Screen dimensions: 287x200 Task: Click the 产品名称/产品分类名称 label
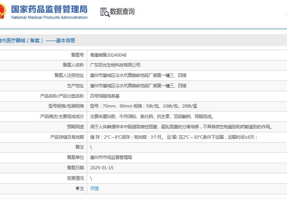click(62, 96)
